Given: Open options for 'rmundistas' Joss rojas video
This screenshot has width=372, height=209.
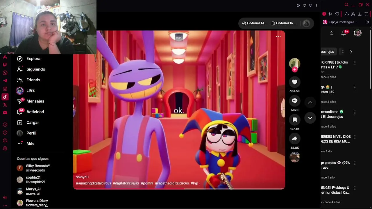Looking at the screenshot, I should coord(355,112).
